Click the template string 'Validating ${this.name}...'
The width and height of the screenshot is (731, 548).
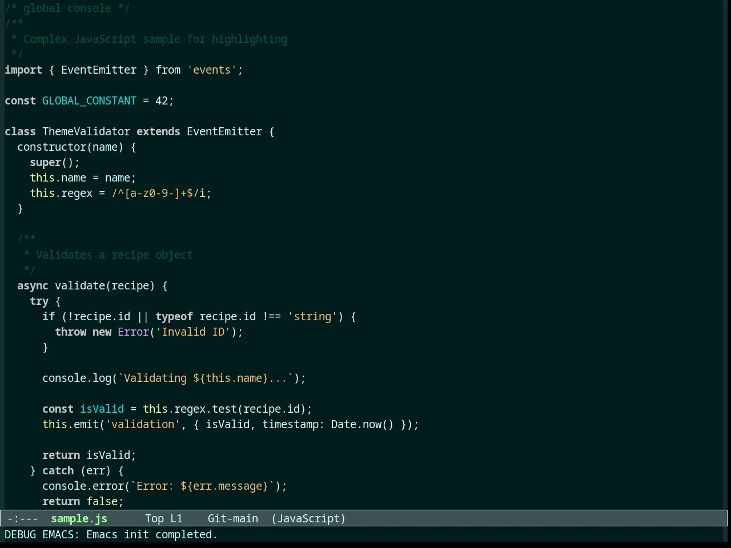click(206, 378)
